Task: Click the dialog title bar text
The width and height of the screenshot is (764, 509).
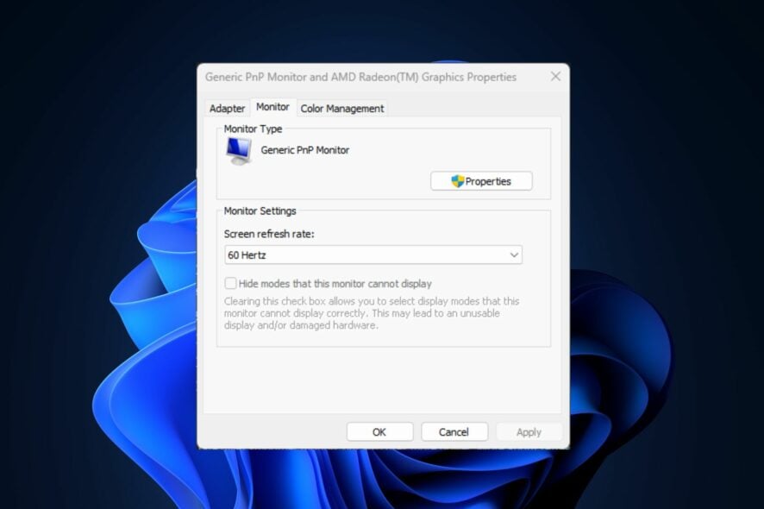Action: coord(360,77)
